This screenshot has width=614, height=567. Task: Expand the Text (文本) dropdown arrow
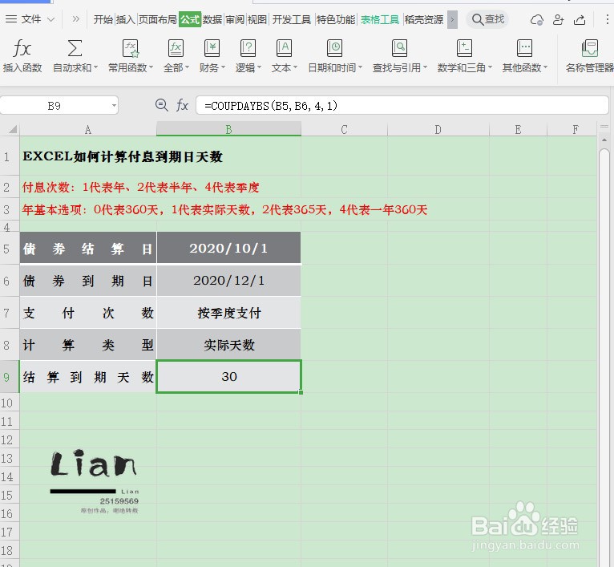(295, 68)
